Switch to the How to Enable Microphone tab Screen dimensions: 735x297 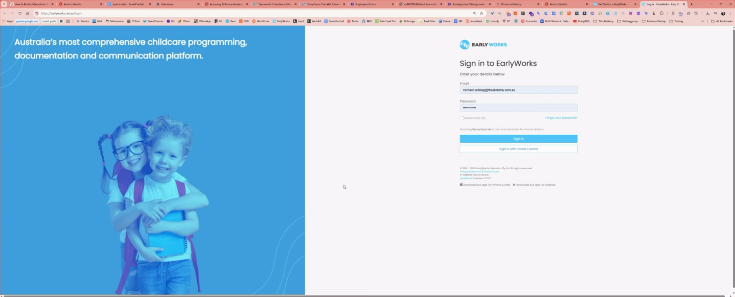(x=32, y=4)
